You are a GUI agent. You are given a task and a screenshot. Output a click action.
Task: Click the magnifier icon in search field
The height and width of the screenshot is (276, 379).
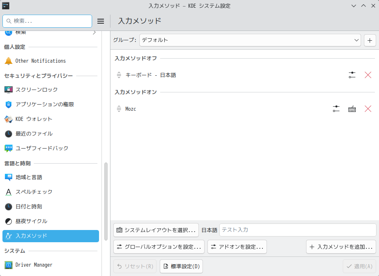(9, 21)
